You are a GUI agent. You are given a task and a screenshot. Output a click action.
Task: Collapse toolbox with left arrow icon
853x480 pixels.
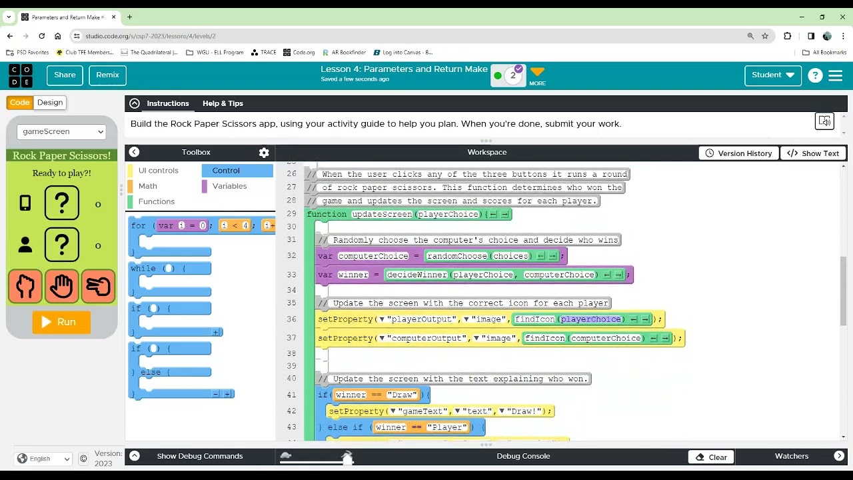[134, 152]
